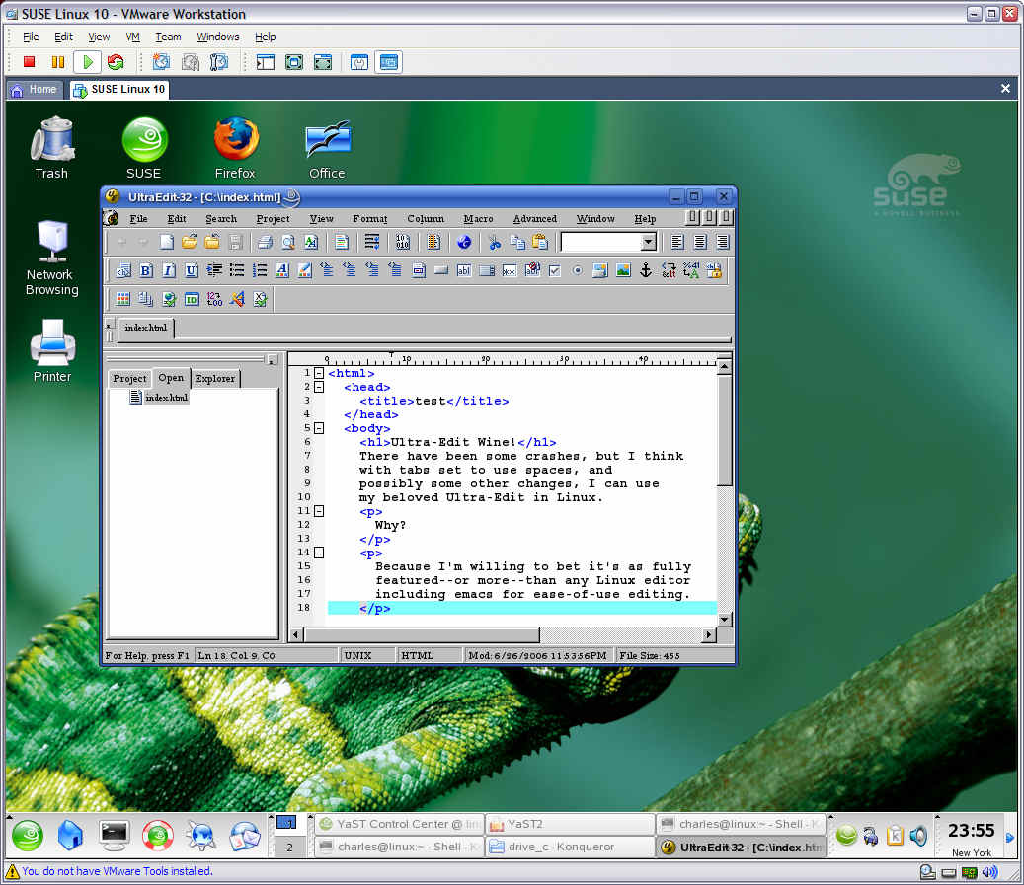Click the UNIX status bar field
This screenshot has height=885, width=1024.
[366, 655]
